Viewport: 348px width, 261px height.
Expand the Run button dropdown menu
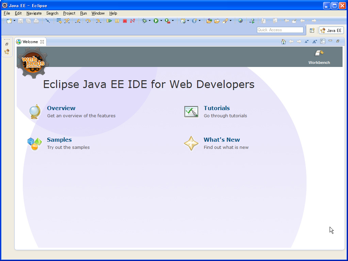[x=161, y=21]
